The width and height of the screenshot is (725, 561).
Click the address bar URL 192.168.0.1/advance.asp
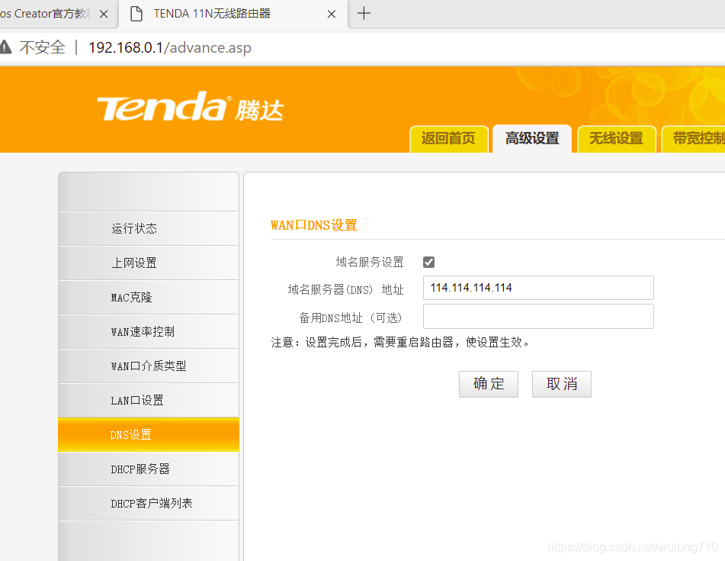pyautogui.click(x=170, y=47)
